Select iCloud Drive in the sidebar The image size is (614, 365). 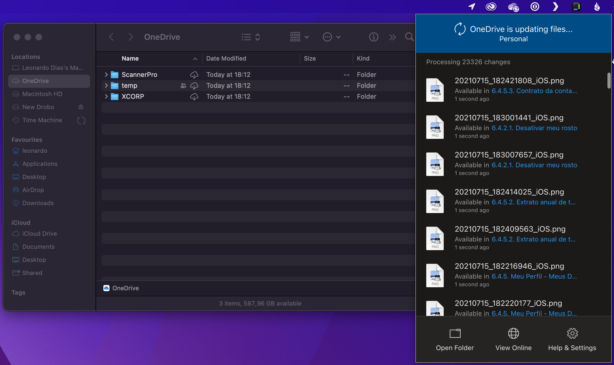(40, 234)
